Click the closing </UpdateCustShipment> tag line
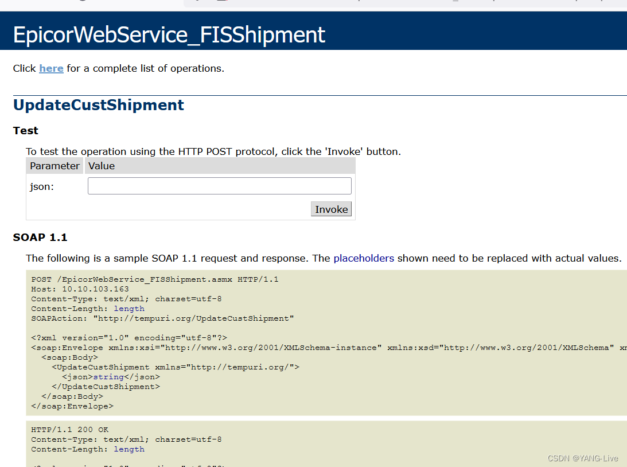Viewport: 627px width, 467px height. (x=106, y=387)
